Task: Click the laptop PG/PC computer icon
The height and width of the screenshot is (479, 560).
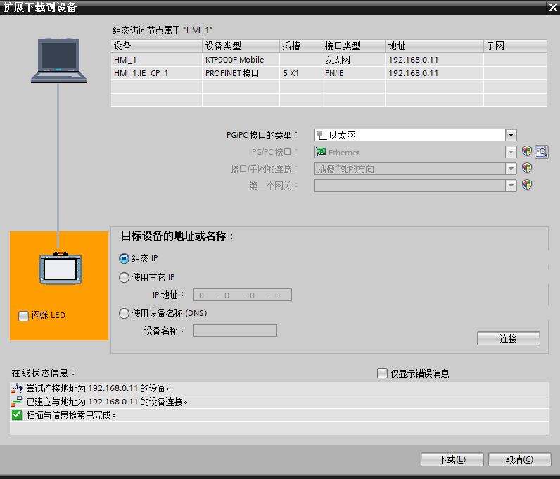Action: click(x=58, y=60)
